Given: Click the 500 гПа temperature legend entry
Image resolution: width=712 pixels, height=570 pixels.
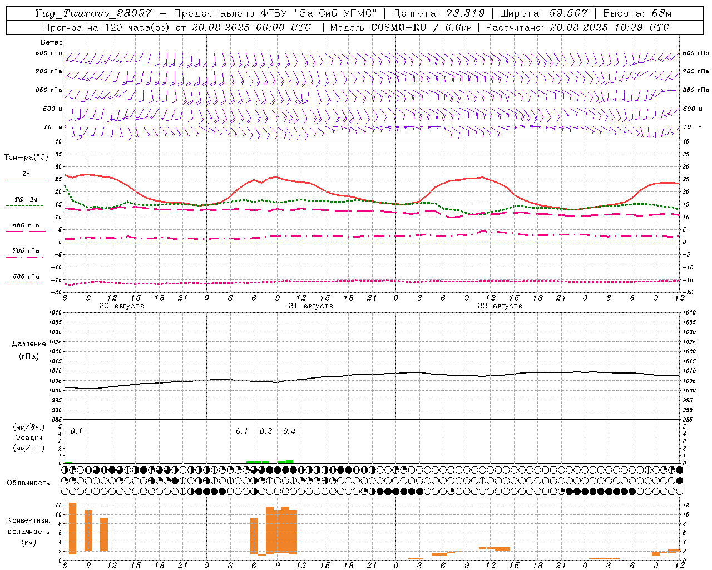Looking at the screenshot, I should pyautogui.click(x=26, y=277).
